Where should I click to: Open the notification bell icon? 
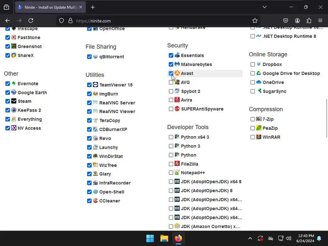click(319, 238)
